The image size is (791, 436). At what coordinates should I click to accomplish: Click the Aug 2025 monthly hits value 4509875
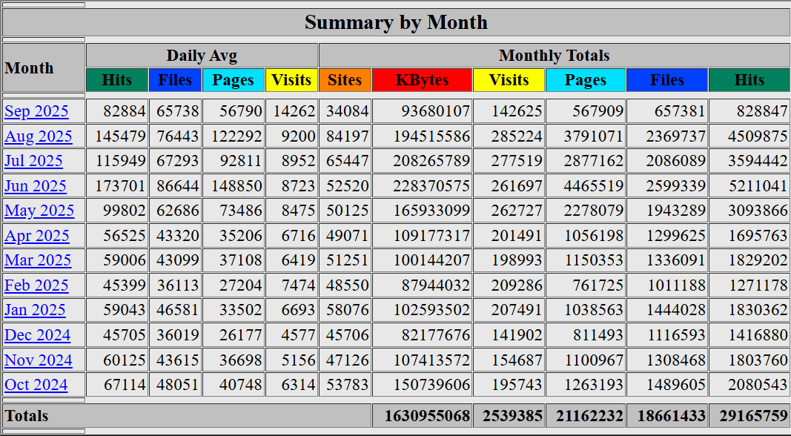click(x=758, y=136)
